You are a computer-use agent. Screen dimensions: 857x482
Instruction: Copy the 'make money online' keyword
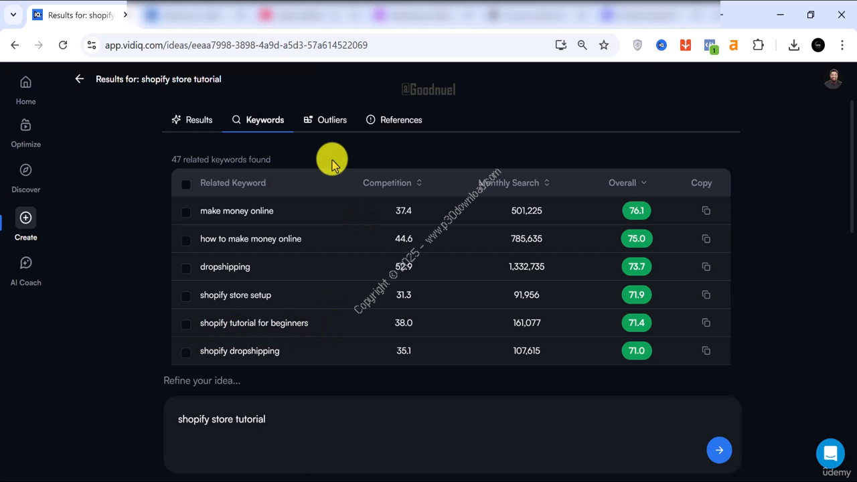click(x=706, y=211)
